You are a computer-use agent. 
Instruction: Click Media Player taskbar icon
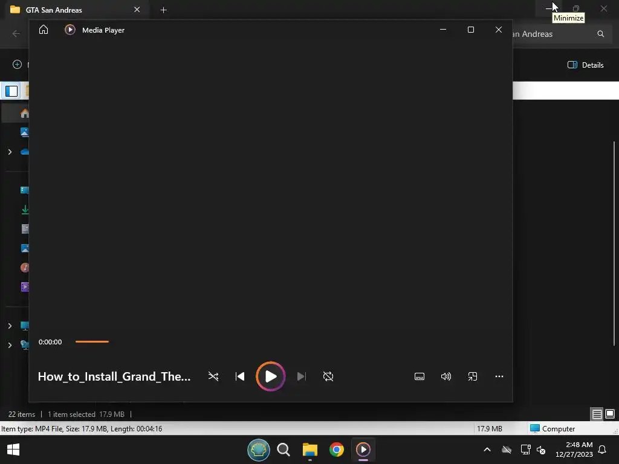(363, 449)
